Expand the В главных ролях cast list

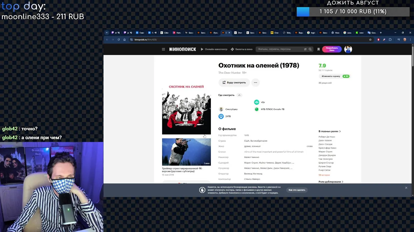click(x=330, y=131)
